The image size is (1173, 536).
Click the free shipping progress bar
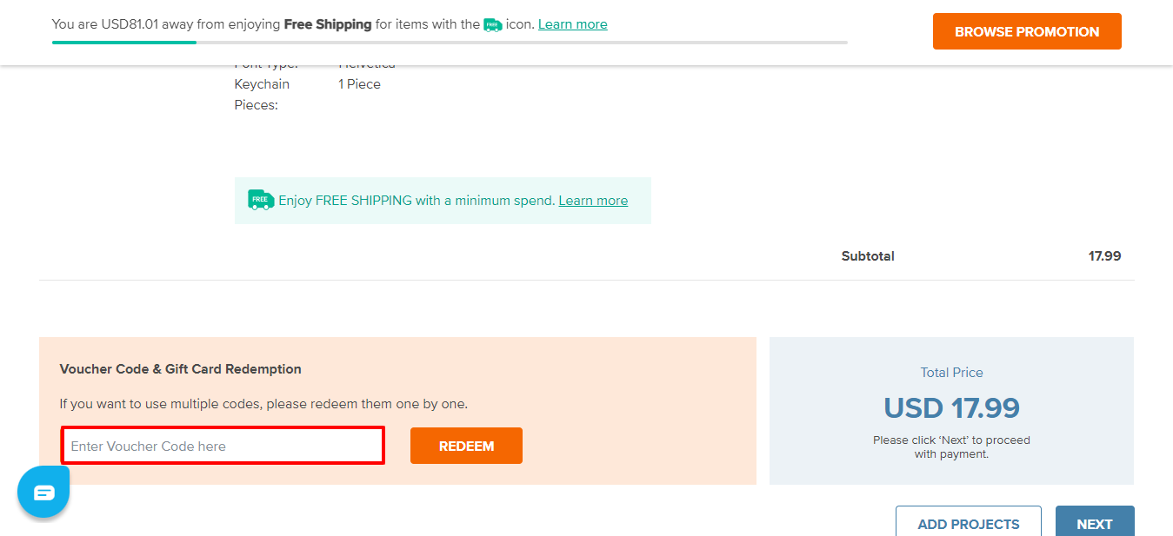450,42
